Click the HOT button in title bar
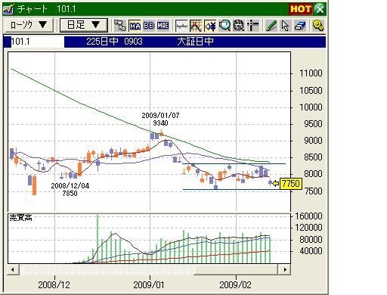Viewport: 387px width, 295px height. tap(301, 9)
